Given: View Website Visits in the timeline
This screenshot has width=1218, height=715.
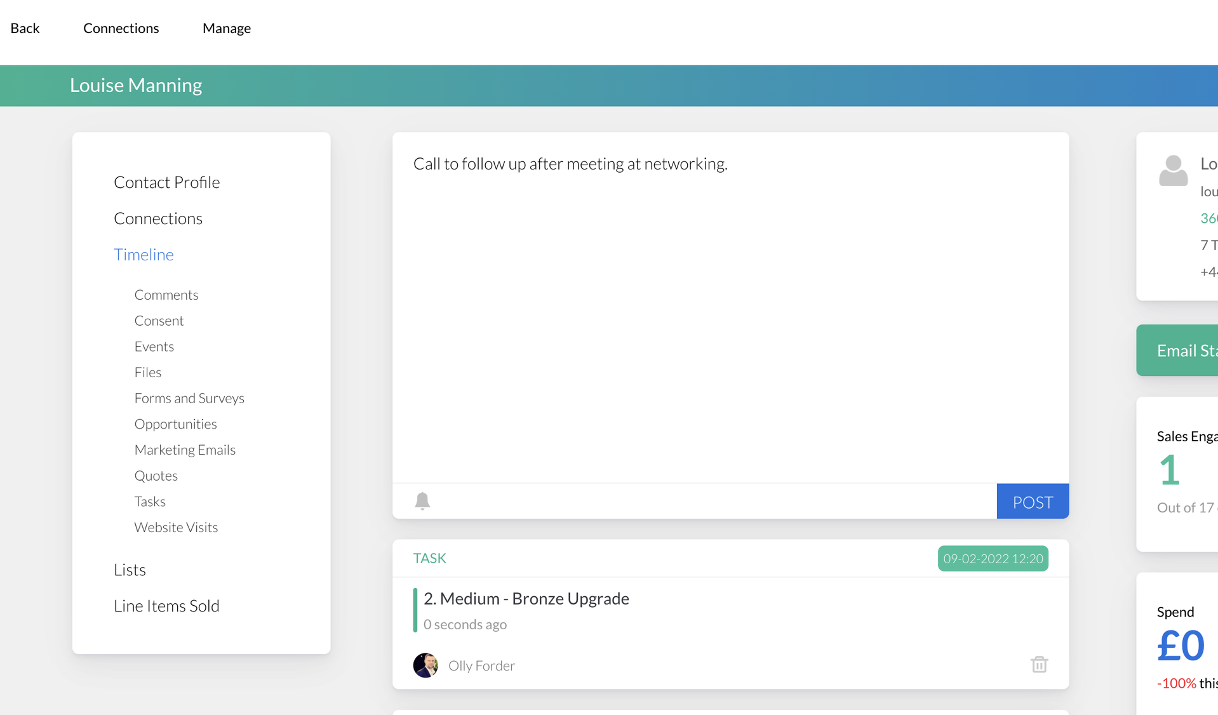Looking at the screenshot, I should click(x=176, y=527).
